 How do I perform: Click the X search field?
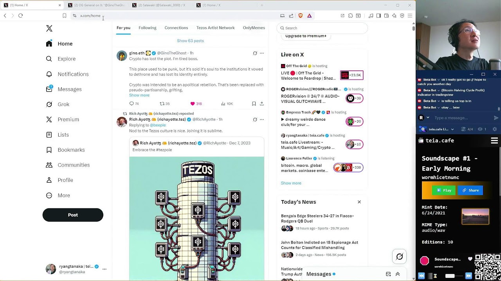click(x=323, y=28)
